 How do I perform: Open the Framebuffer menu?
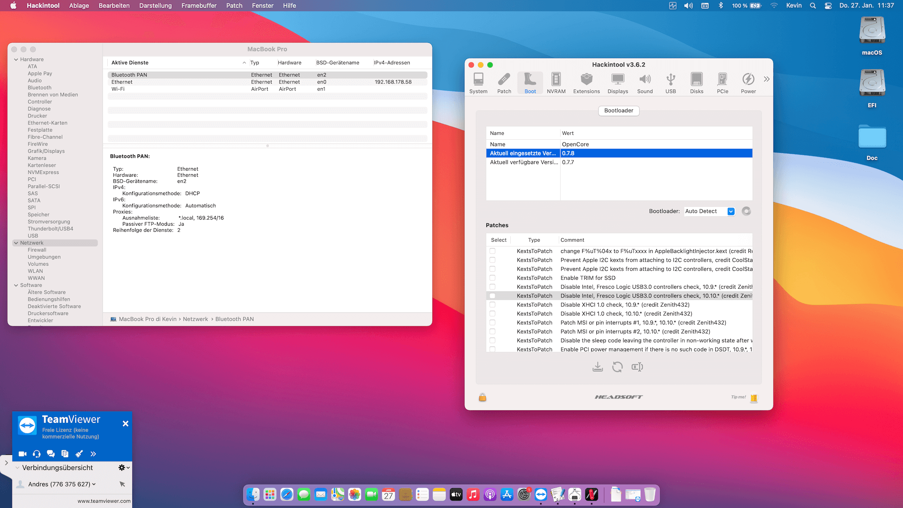click(x=198, y=6)
